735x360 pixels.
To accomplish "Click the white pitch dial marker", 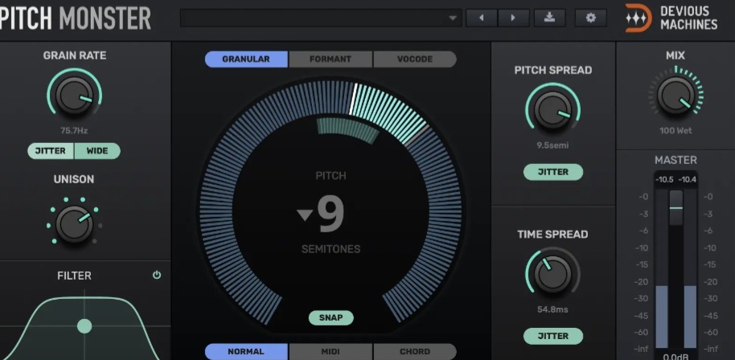I will point(353,99).
